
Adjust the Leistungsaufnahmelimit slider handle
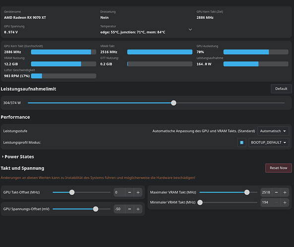174,103
